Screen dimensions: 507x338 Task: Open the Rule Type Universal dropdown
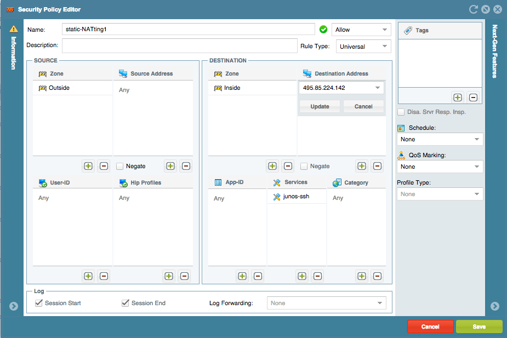(363, 46)
